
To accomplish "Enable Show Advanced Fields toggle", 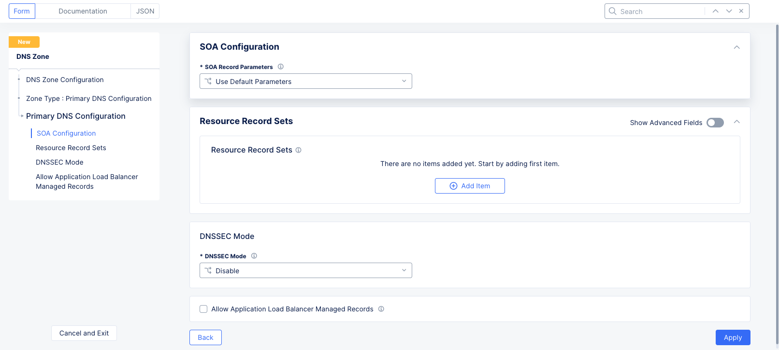I will click(715, 123).
